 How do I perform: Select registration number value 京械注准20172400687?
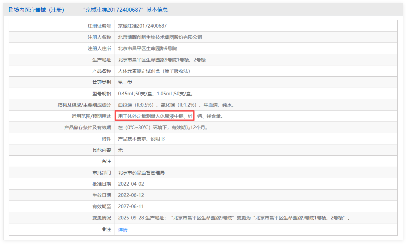[142, 26]
